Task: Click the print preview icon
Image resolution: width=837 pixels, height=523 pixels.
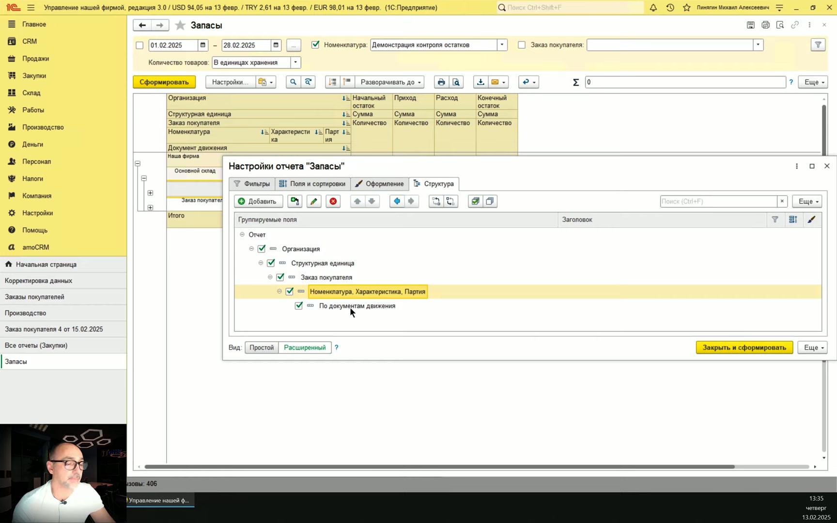Action: [x=456, y=82]
